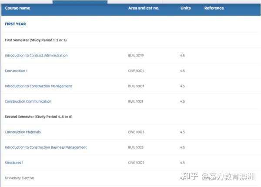The width and height of the screenshot is (261, 187).
Task: Select catalogue number BUIL 1023
Action: [136, 147]
